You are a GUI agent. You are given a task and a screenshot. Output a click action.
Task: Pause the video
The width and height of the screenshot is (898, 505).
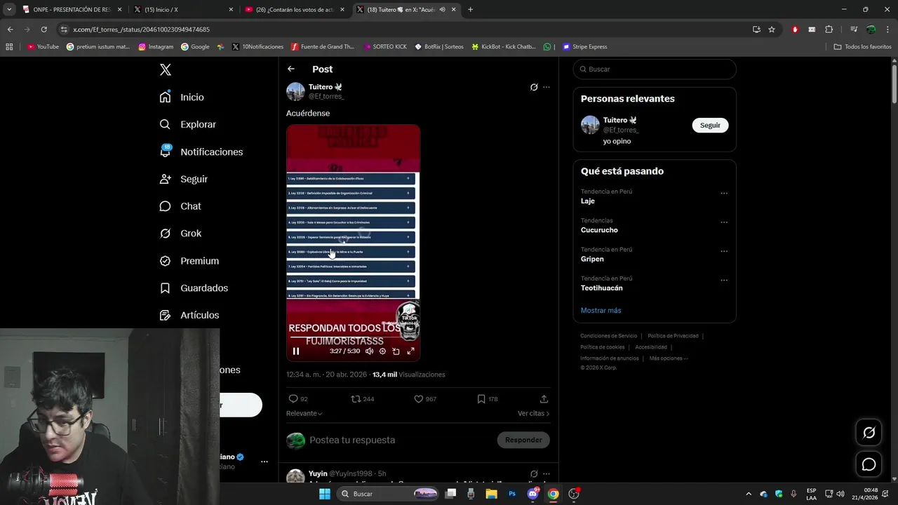296,351
